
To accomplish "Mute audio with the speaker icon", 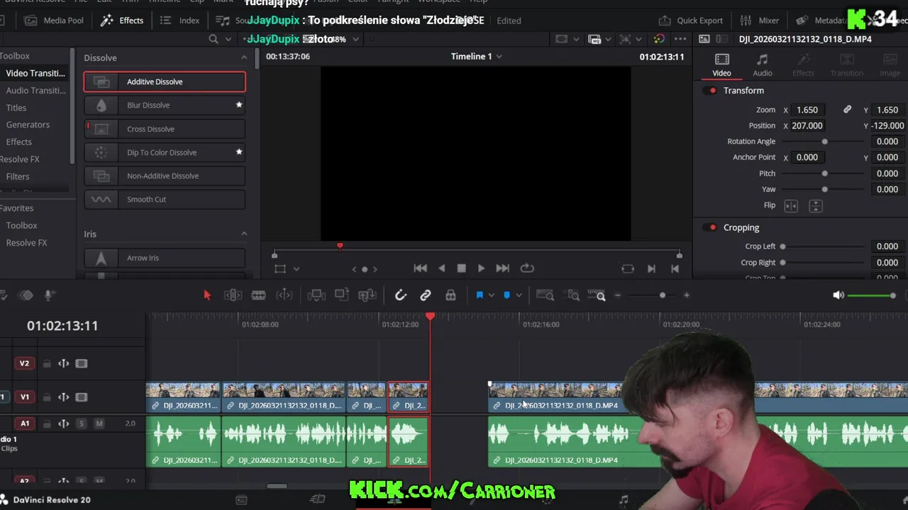I will (x=838, y=295).
